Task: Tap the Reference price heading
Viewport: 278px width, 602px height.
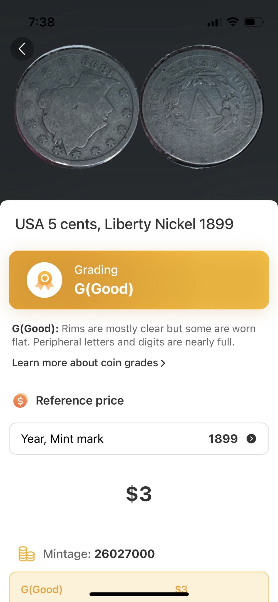Action: [x=80, y=400]
